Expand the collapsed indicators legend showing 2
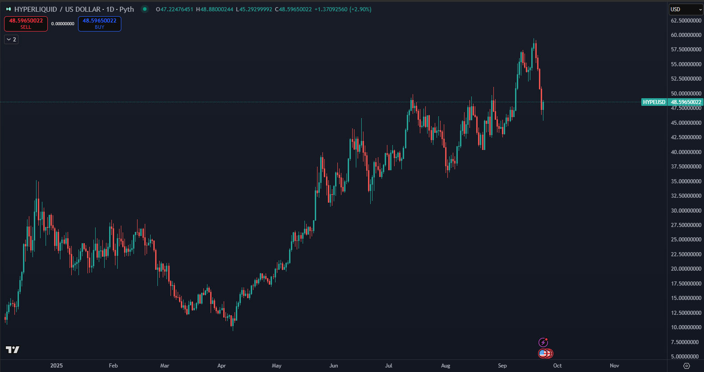The width and height of the screenshot is (704, 372). pyautogui.click(x=11, y=40)
